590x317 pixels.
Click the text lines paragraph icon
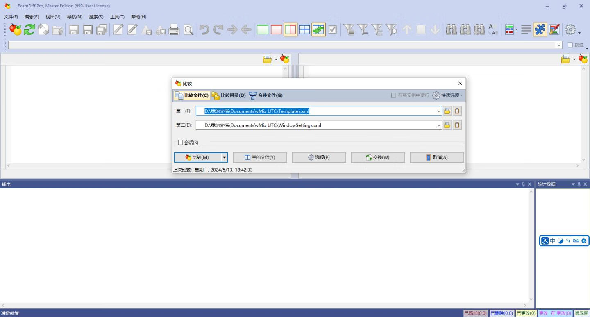526,29
